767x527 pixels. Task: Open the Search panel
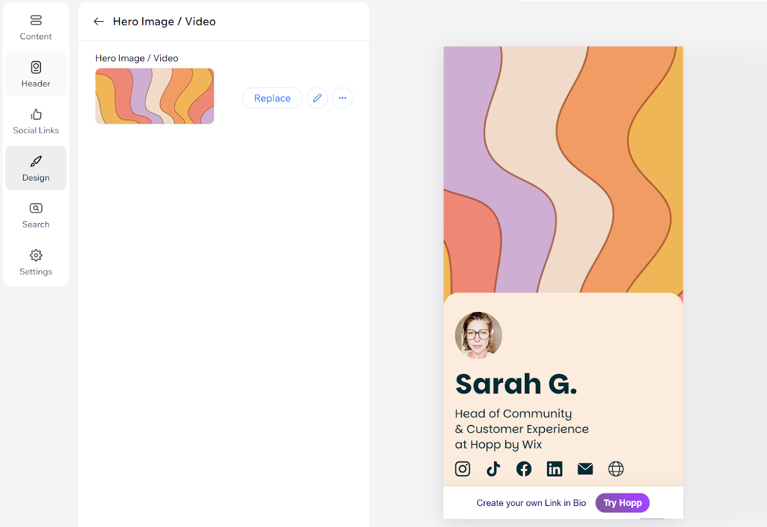[36, 215]
